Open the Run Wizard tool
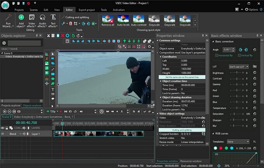264x168 pixels. point(8,21)
